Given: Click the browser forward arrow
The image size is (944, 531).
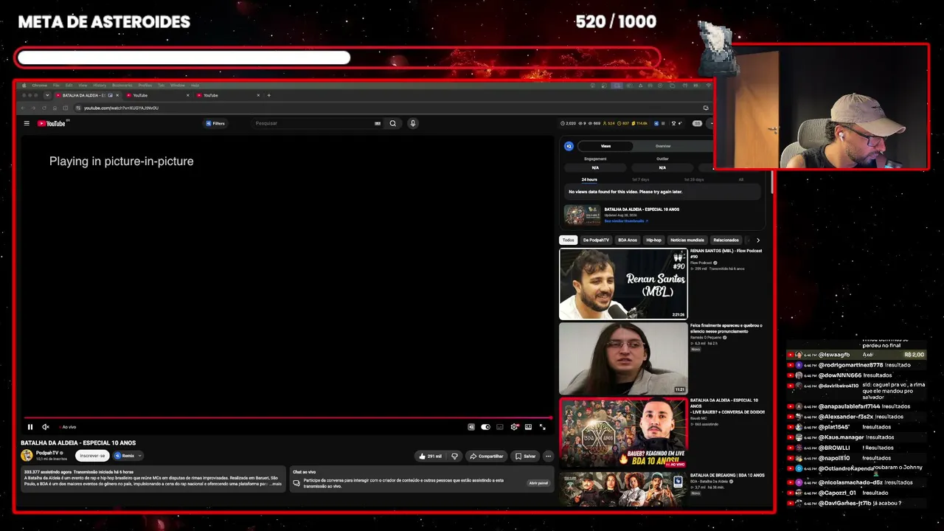Looking at the screenshot, I should click(34, 108).
